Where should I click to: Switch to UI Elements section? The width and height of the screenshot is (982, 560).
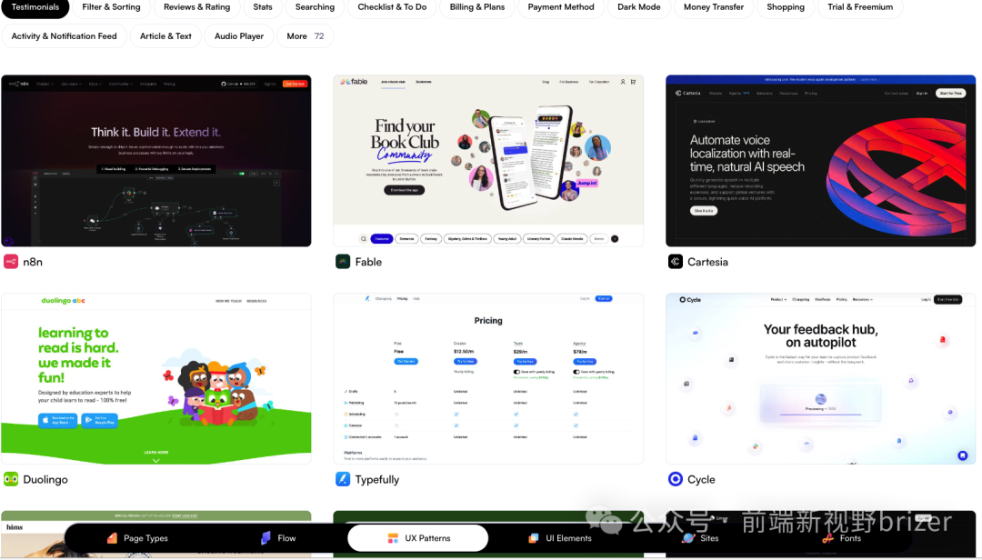pos(559,538)
